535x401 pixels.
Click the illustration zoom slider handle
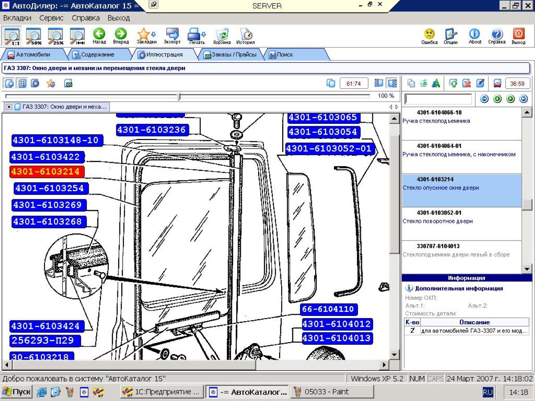coord(179,96)
